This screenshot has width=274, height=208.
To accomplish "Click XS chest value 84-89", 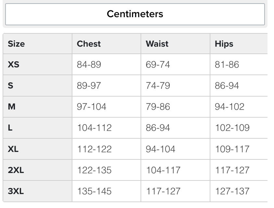I will [89, 65].
